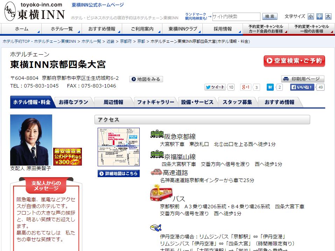The height and width of the screenshot is (251, 335).
Task: Click the Hatena B! bookmark icon
Action: tap(270, 87)
